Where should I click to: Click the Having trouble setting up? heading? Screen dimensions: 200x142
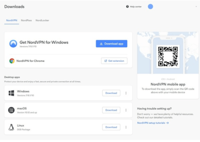(154, 109)
